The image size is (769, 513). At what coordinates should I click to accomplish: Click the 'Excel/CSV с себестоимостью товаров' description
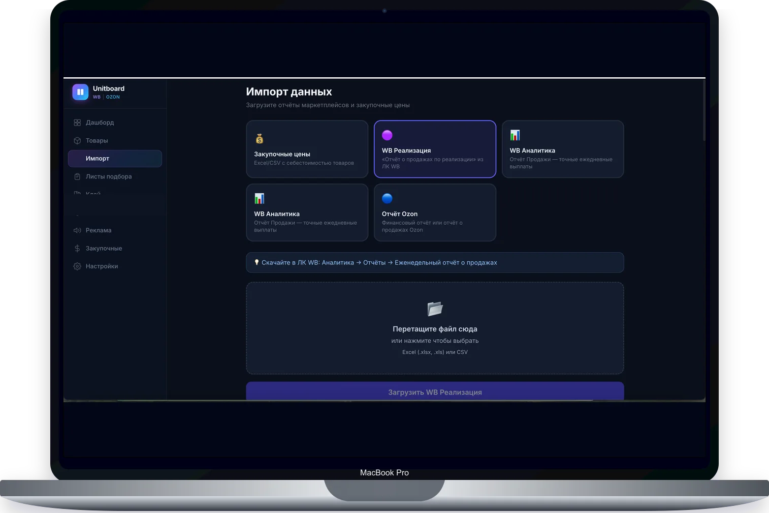[304, 163]
